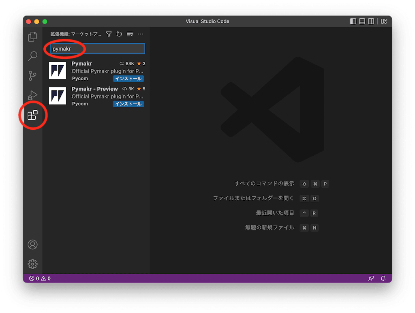The width and height of the screenshot is (415, 313).
Task: Refresh the extensions list
Action: pyautogui.click(x=120, y=34)
